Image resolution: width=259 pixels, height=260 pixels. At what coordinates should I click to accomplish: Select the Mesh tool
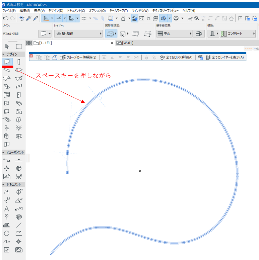[6, 119]
